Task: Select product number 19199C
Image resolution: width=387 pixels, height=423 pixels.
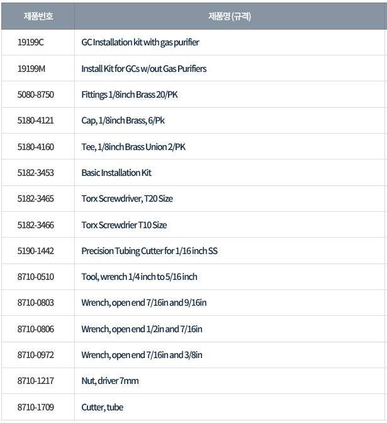Action: click(x=31, y=42)
